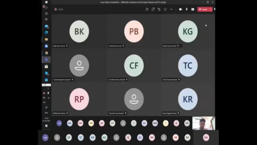Expand the system tray hidden icons chevron
257x145 pixels.
pos(46,89)
